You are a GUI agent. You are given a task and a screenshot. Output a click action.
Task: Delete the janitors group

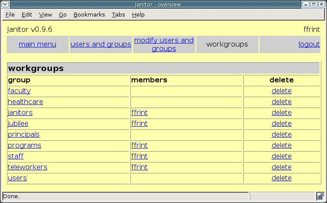click(x=282, y=112)
